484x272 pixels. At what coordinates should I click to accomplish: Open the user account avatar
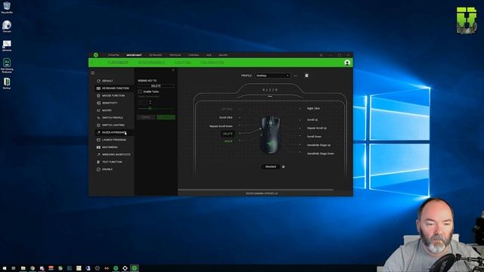(x=347, y=63)
